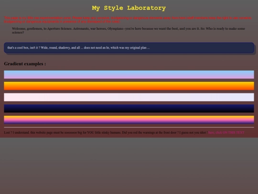258x194 pixels.
Task: Click the 'Lost ? I understand' footer text
Action: 106,133
